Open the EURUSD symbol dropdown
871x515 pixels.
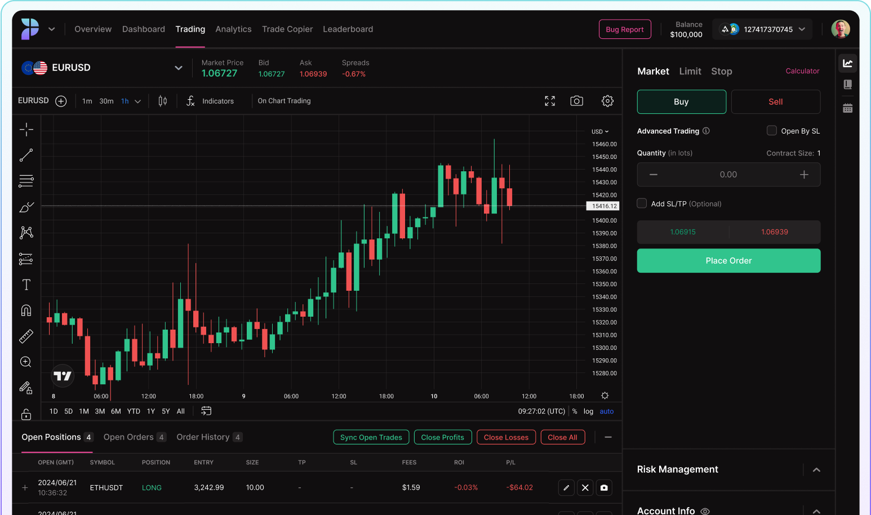[179, 68]
